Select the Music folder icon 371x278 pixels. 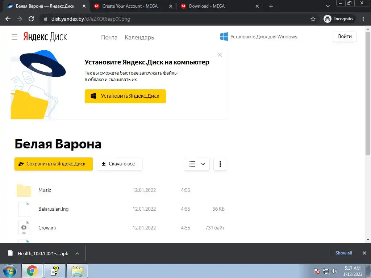click(x=24, y=190)
